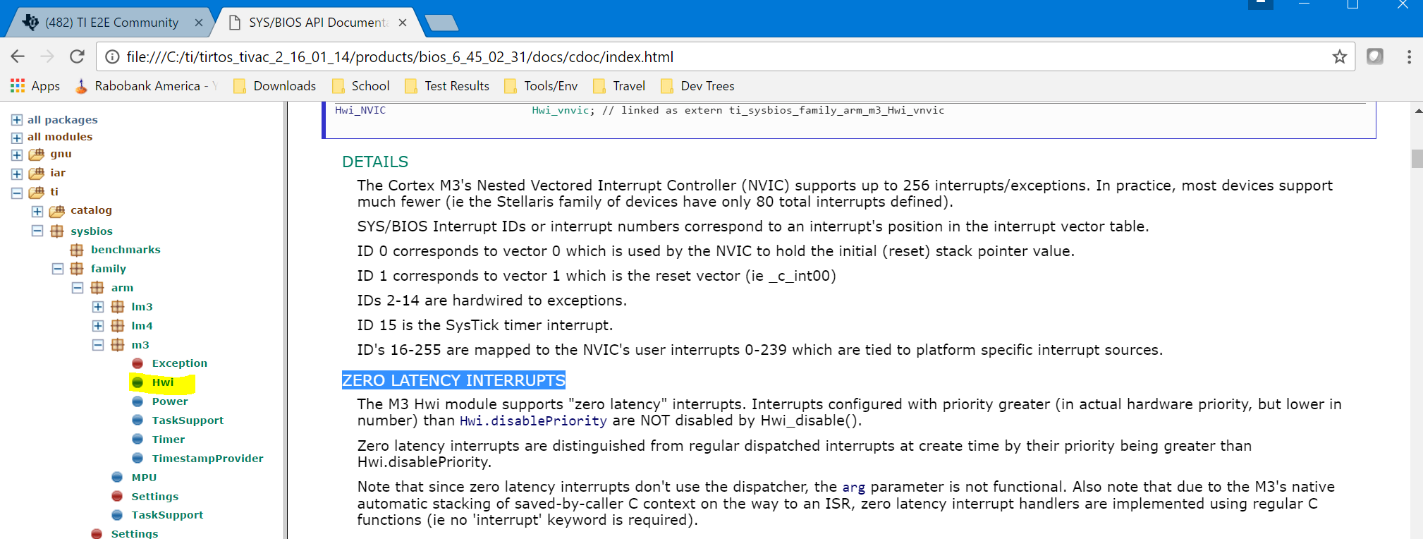Click the benchmarks crate icon
The height and width of the screenshot is (539, 1423).
click(77, 250)
